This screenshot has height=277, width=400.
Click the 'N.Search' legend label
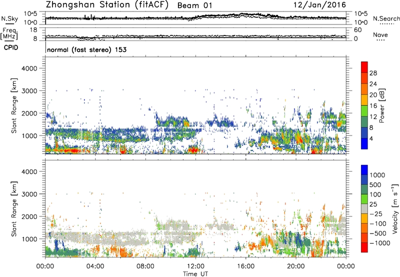(x=386, y=18)
